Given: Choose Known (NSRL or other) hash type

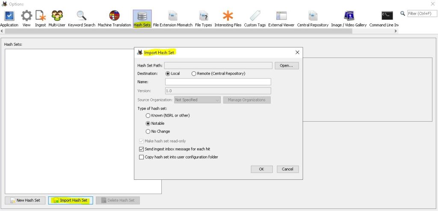Looking at the screenshot, I should click(148, 115).
